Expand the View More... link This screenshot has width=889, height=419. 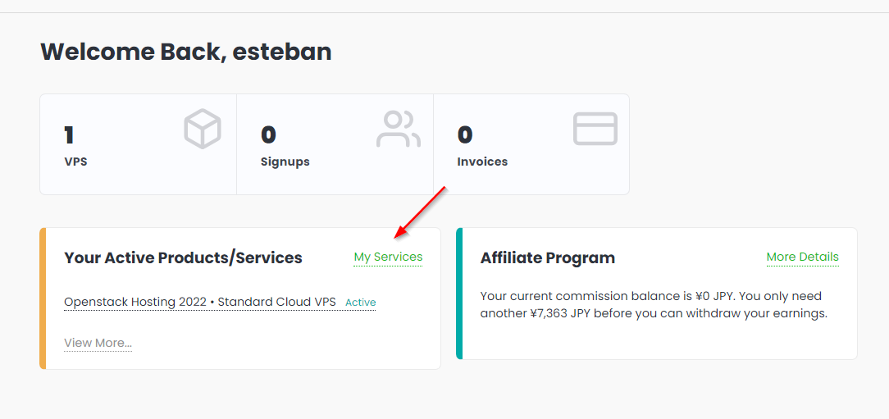(x=98, y=343)
